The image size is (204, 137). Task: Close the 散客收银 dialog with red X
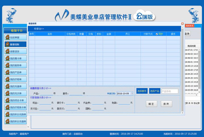click(x=182, y=23)
